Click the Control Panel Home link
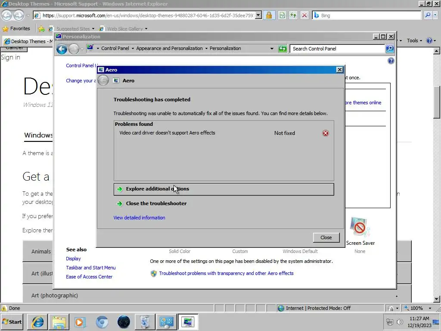The width and height of the screenshot is (441, 331). [81, 66]
